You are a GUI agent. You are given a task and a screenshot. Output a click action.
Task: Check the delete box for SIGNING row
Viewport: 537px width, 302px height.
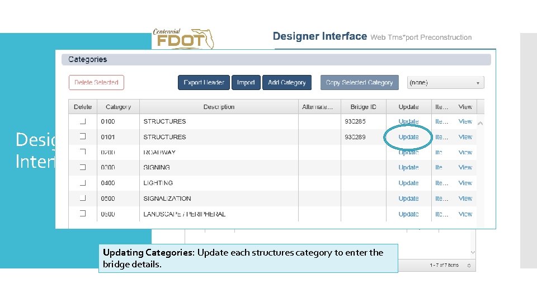coord(83,167)
